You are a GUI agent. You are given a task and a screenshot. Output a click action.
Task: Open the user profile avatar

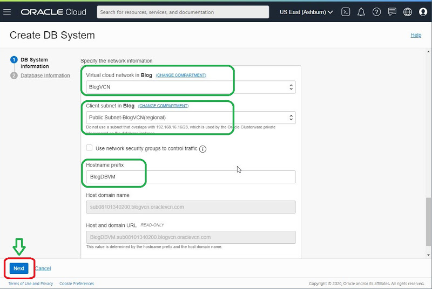click(x=423, y=12)
